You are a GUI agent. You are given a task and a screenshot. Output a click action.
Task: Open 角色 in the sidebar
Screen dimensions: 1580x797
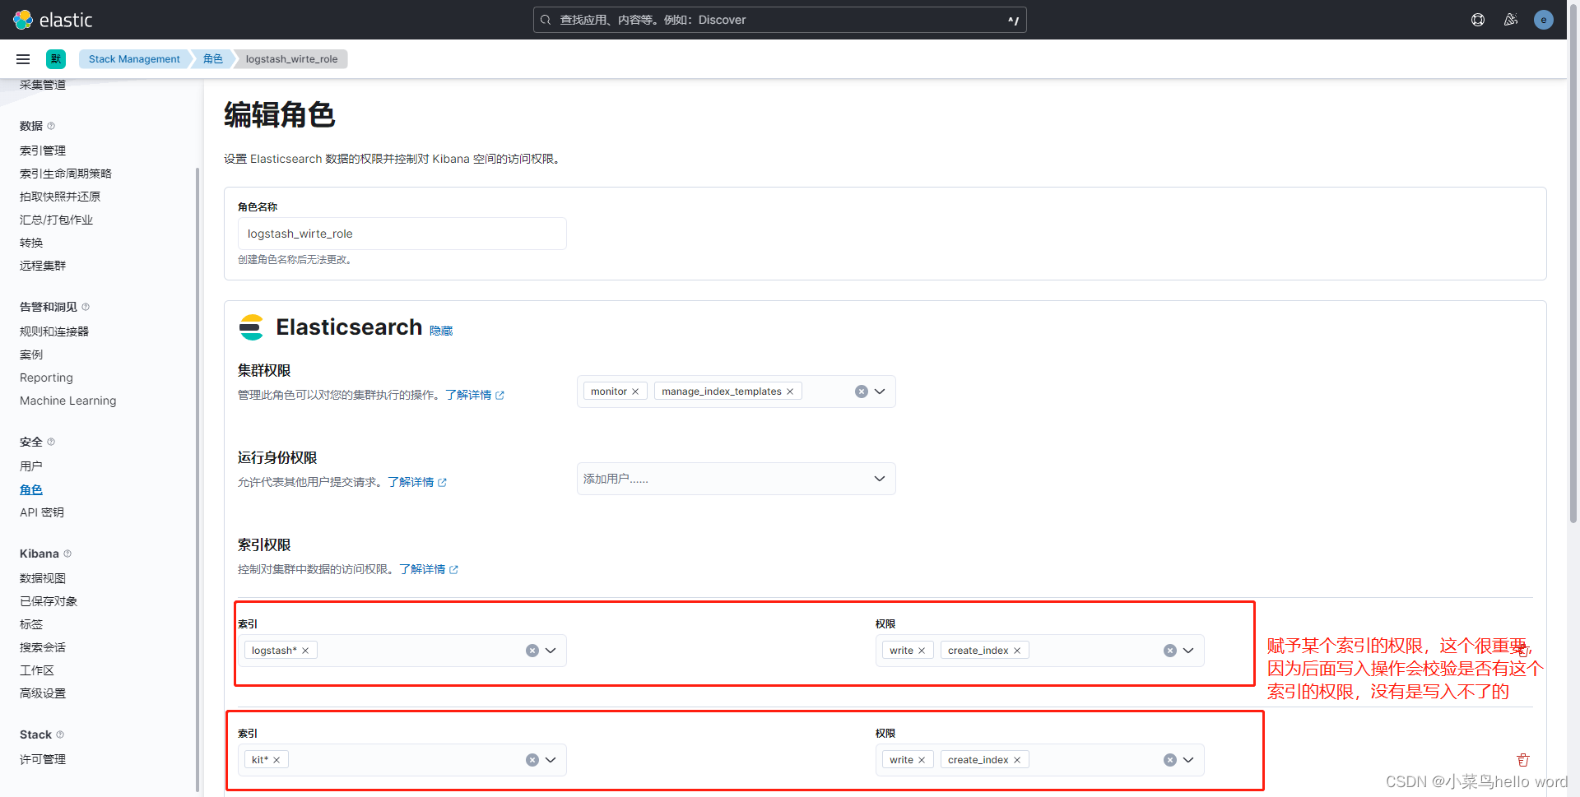(31, 489)
